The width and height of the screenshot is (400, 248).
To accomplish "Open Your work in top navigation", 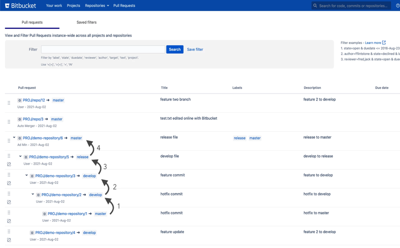I will (x=54, y=6).
